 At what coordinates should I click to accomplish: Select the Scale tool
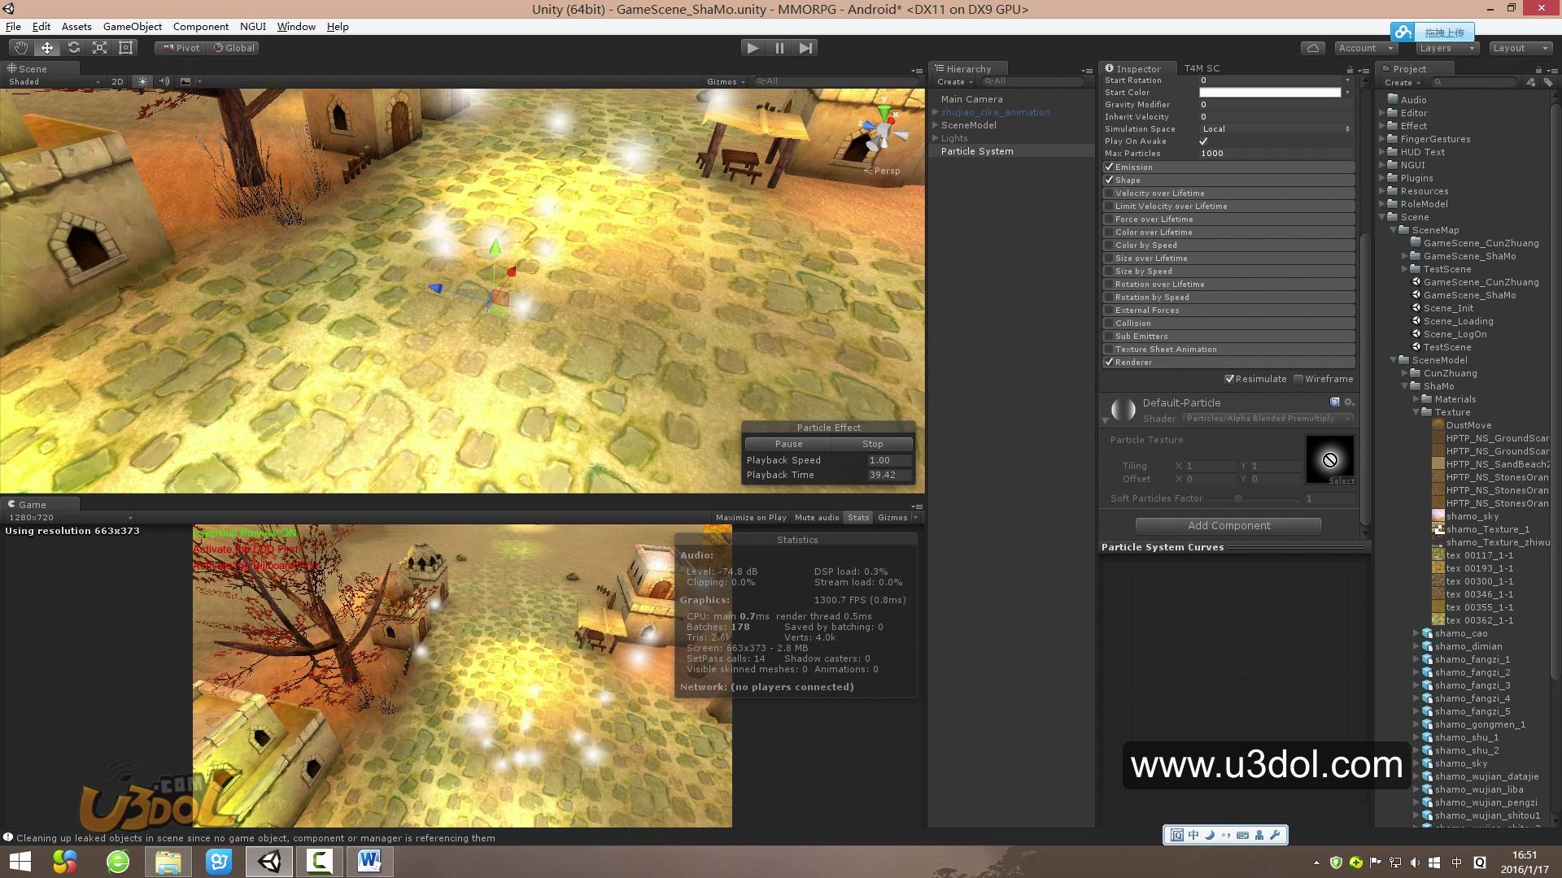pyautogui.click(x=99, y=48)
